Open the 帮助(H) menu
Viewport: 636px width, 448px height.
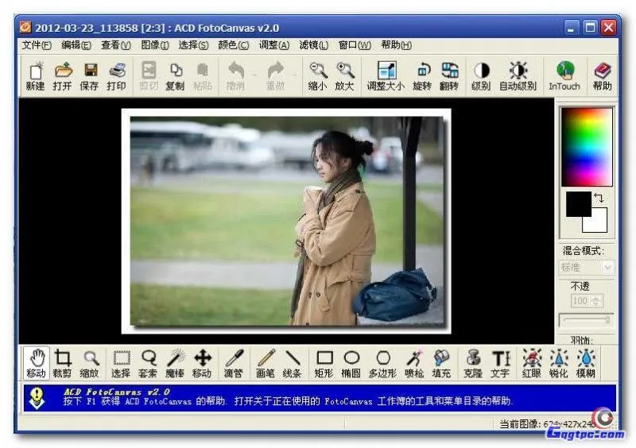396,45
